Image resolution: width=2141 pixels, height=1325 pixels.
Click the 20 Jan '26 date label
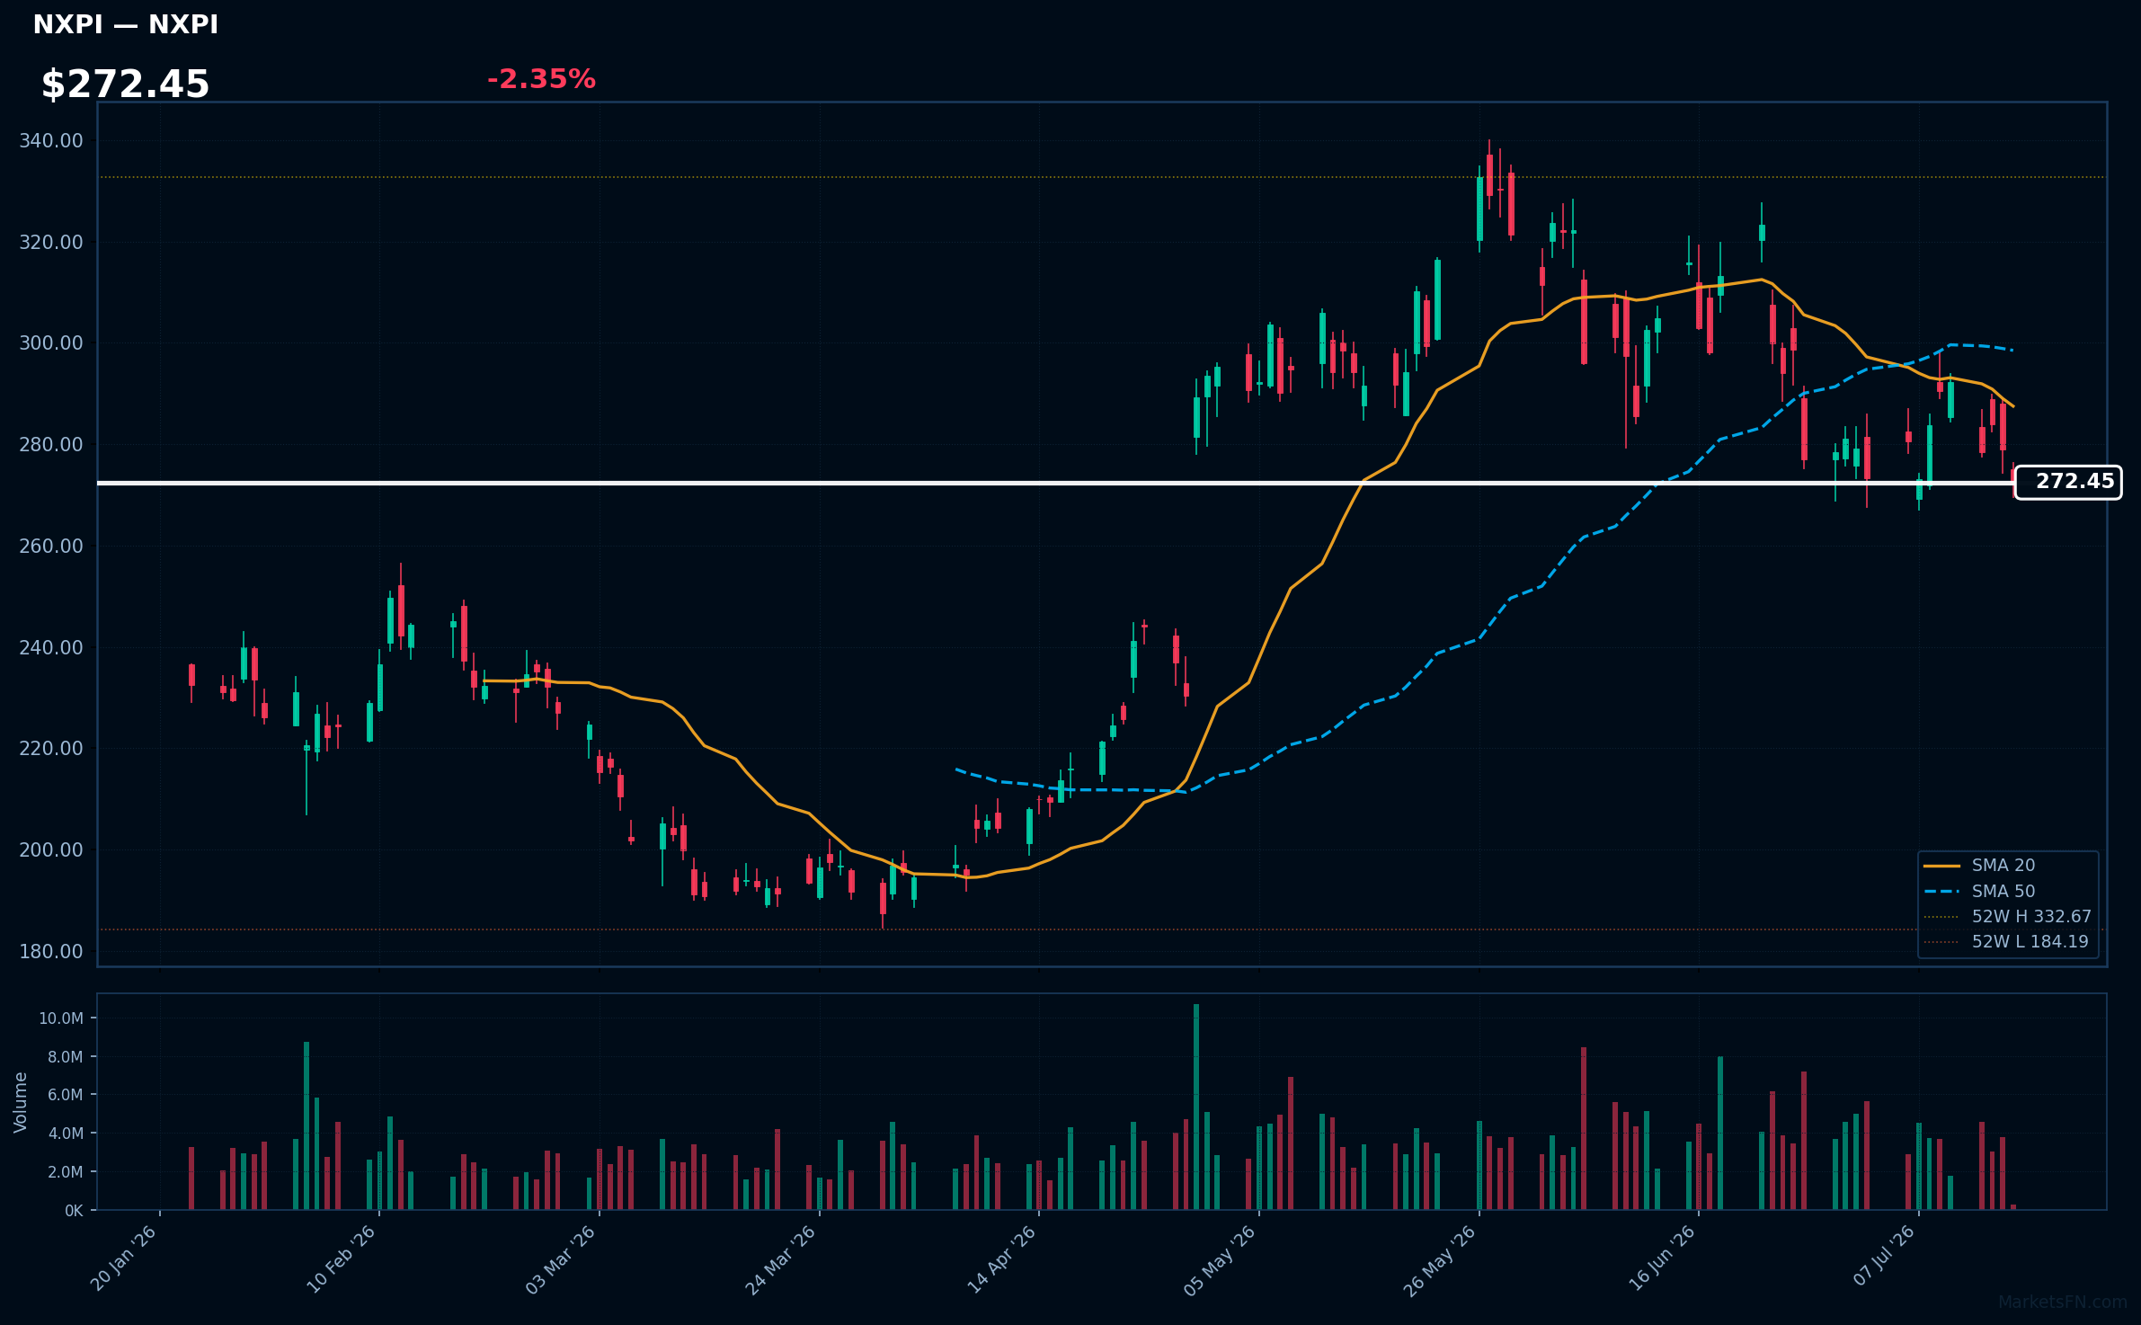[x=124, y=1258]
